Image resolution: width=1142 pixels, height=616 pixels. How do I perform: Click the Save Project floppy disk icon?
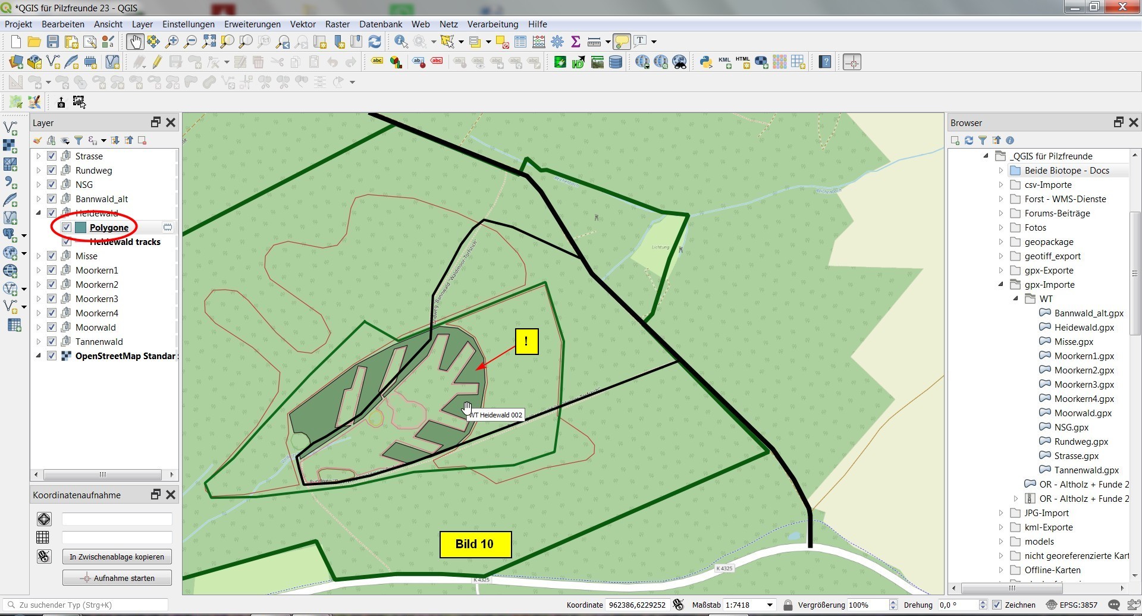pos(53,42)
